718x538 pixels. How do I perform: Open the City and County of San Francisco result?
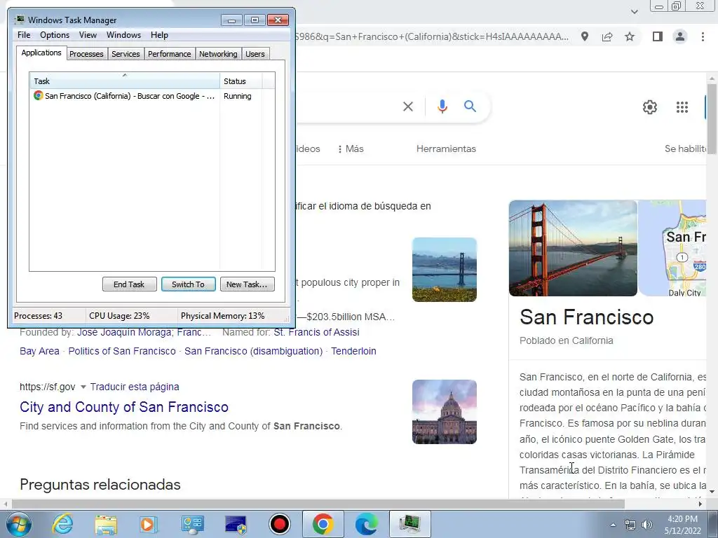pos(124,407)
